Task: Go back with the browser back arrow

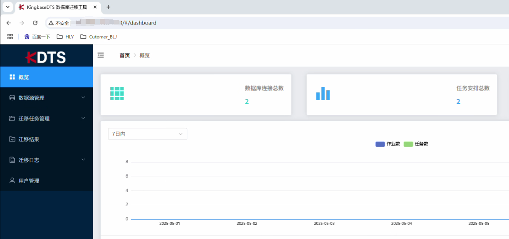Action: point(9,23)
